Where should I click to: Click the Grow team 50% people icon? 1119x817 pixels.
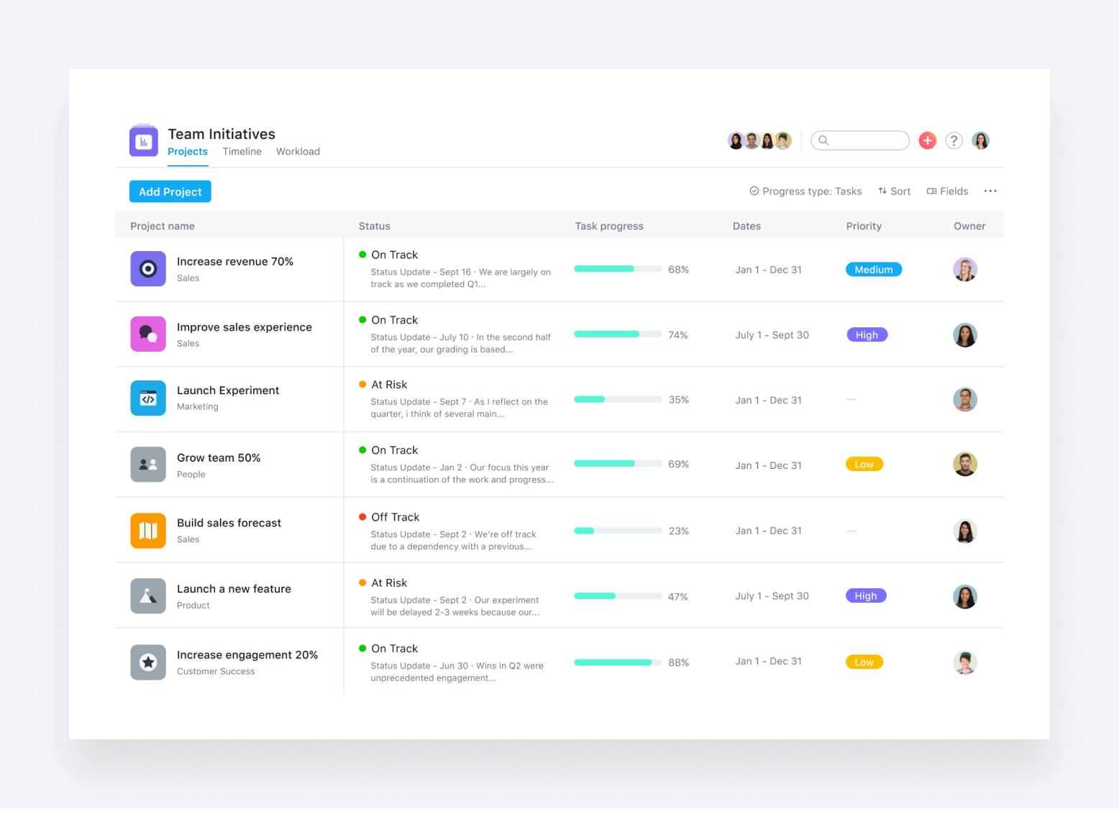tap(148, 465)
